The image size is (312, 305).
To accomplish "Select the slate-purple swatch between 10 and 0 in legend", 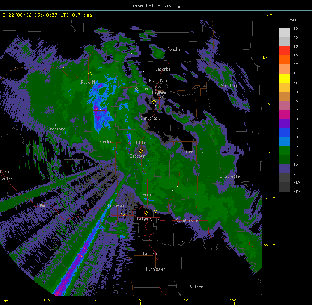I will [x=284, y=169].
